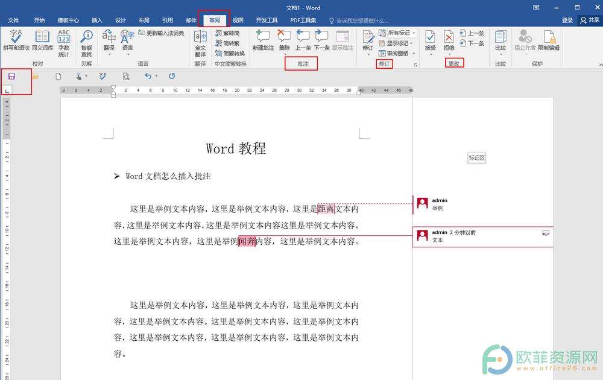Jump to previous change in 更改 group
The image size is (603, 380).
(x=472, y=33)
